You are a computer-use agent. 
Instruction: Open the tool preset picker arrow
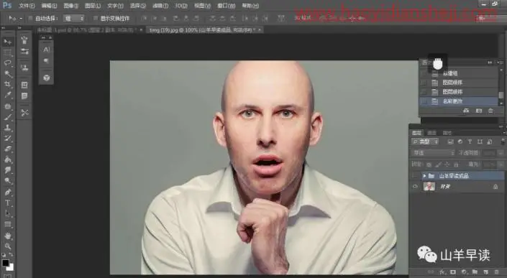22,19
